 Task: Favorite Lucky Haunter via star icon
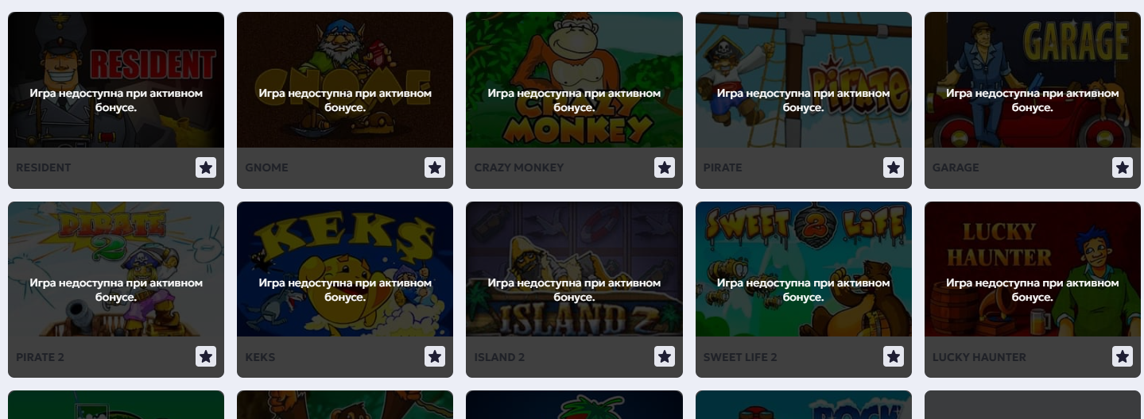(x=1123, y=357)
